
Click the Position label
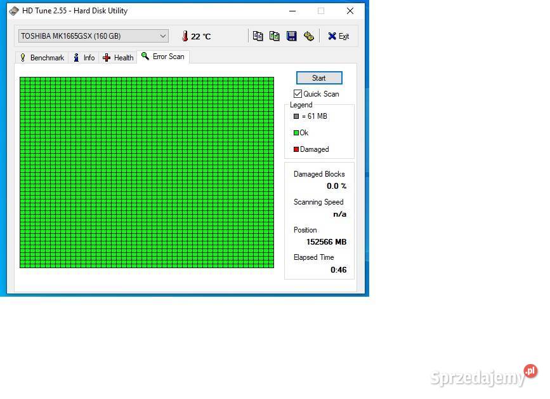305,230
